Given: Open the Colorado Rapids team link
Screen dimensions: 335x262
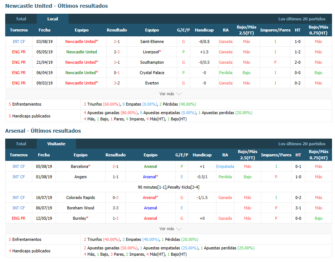Looking at the screenshot, I should [x=80, y=198].
